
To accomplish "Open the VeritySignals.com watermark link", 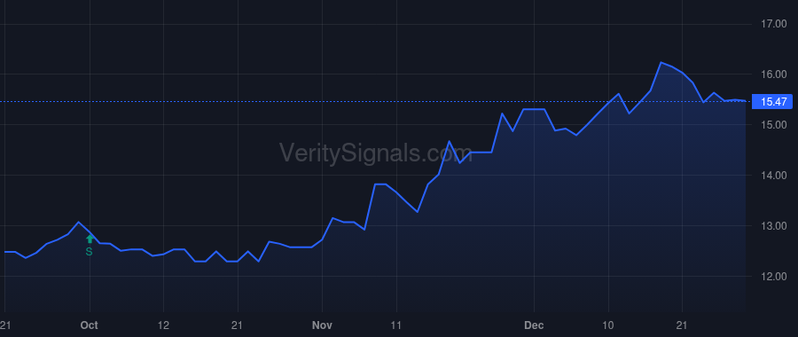I will coord(376,153).
